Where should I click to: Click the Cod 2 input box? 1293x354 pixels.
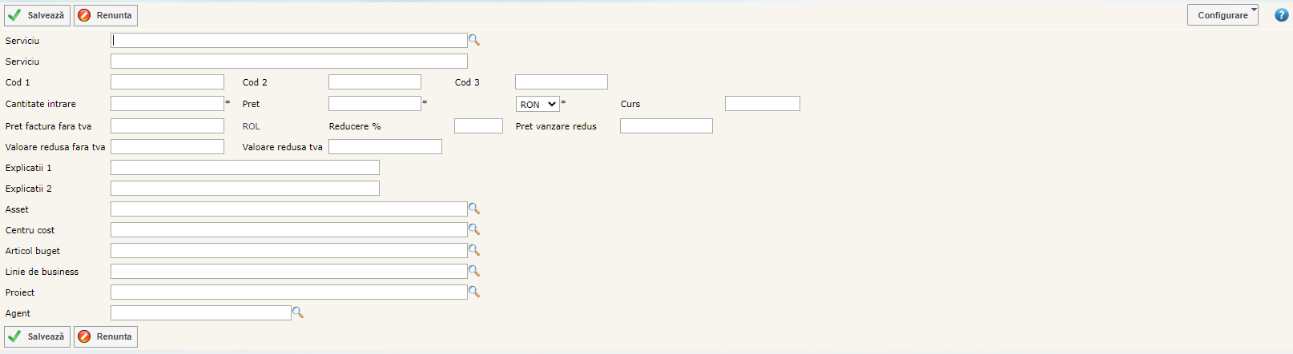[x=374, y=82]
